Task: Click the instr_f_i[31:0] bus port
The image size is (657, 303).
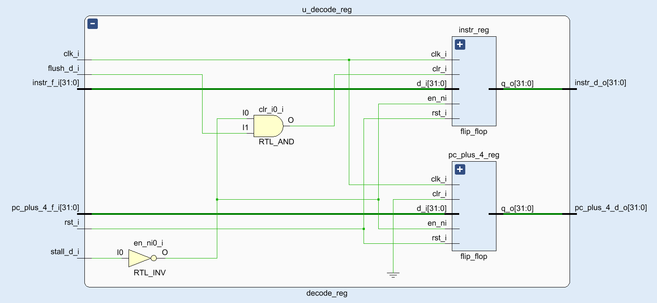Action: pos(56,83)
